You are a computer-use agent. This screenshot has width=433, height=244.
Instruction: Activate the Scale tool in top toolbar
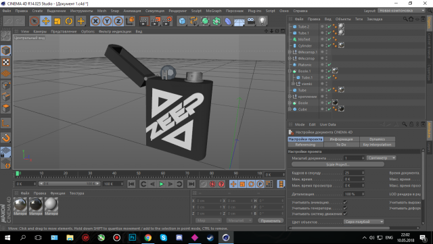tap(58, 21)
